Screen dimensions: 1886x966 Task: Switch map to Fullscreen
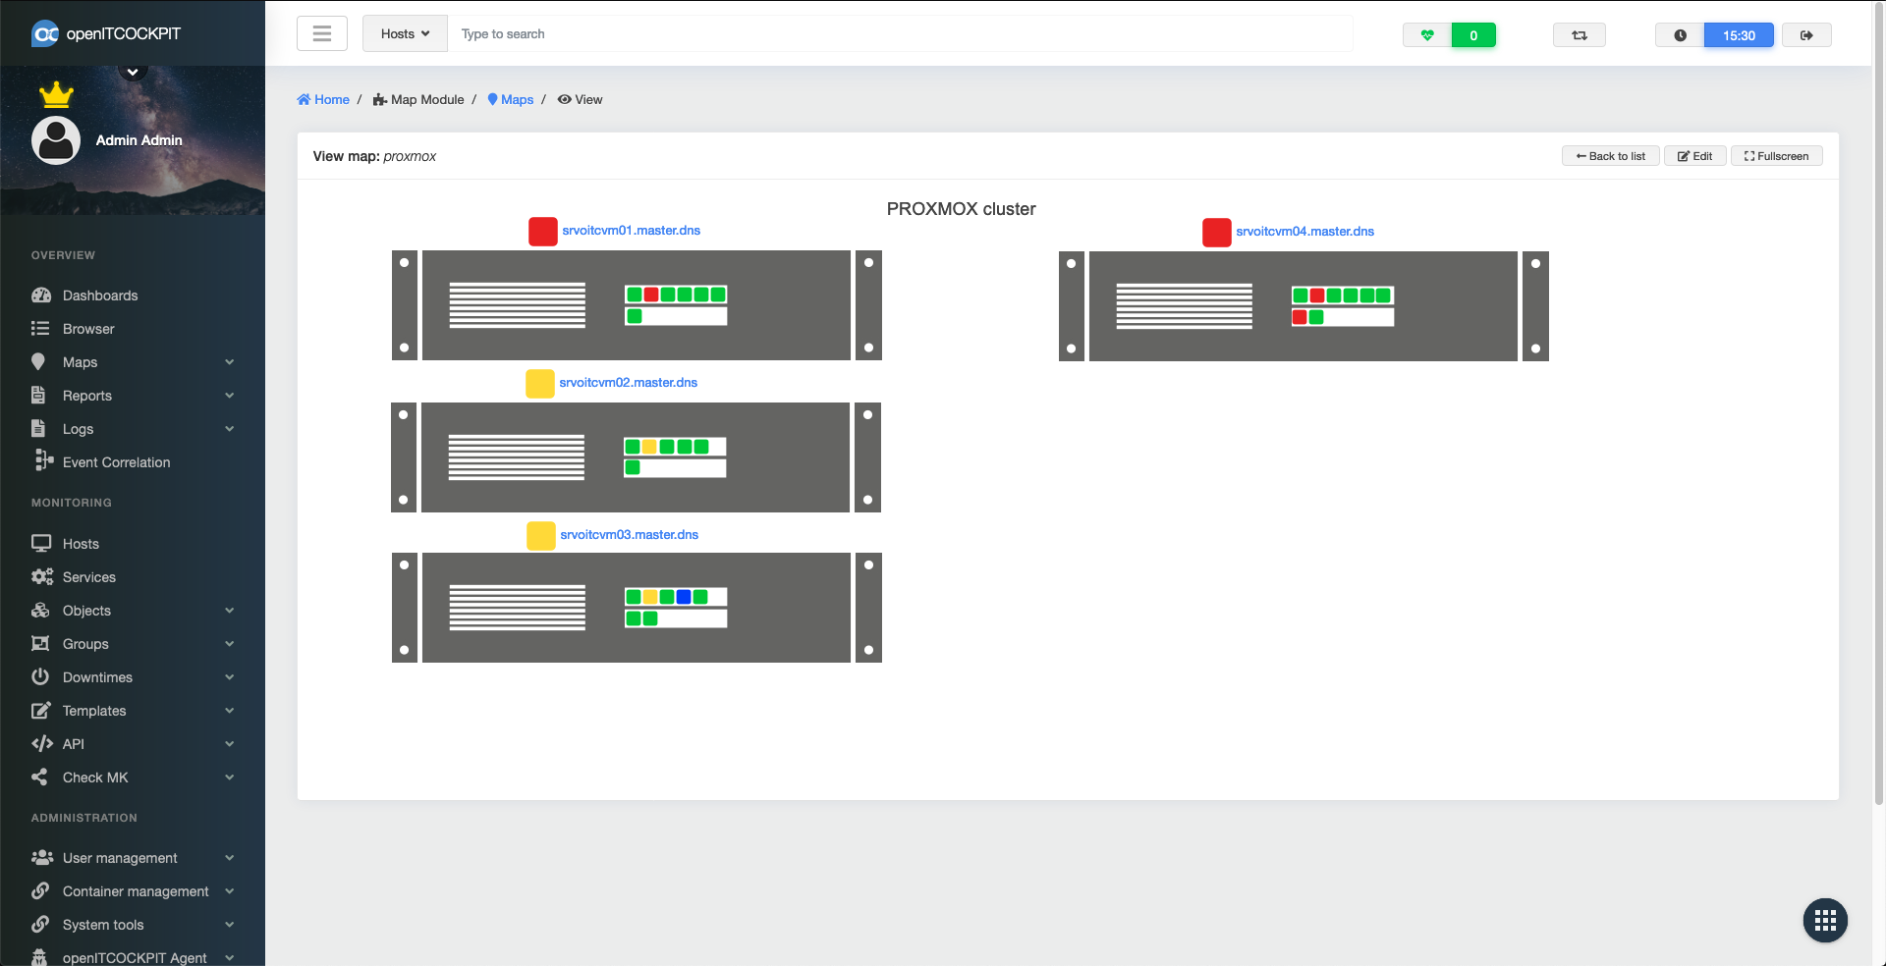point(1777,156)
